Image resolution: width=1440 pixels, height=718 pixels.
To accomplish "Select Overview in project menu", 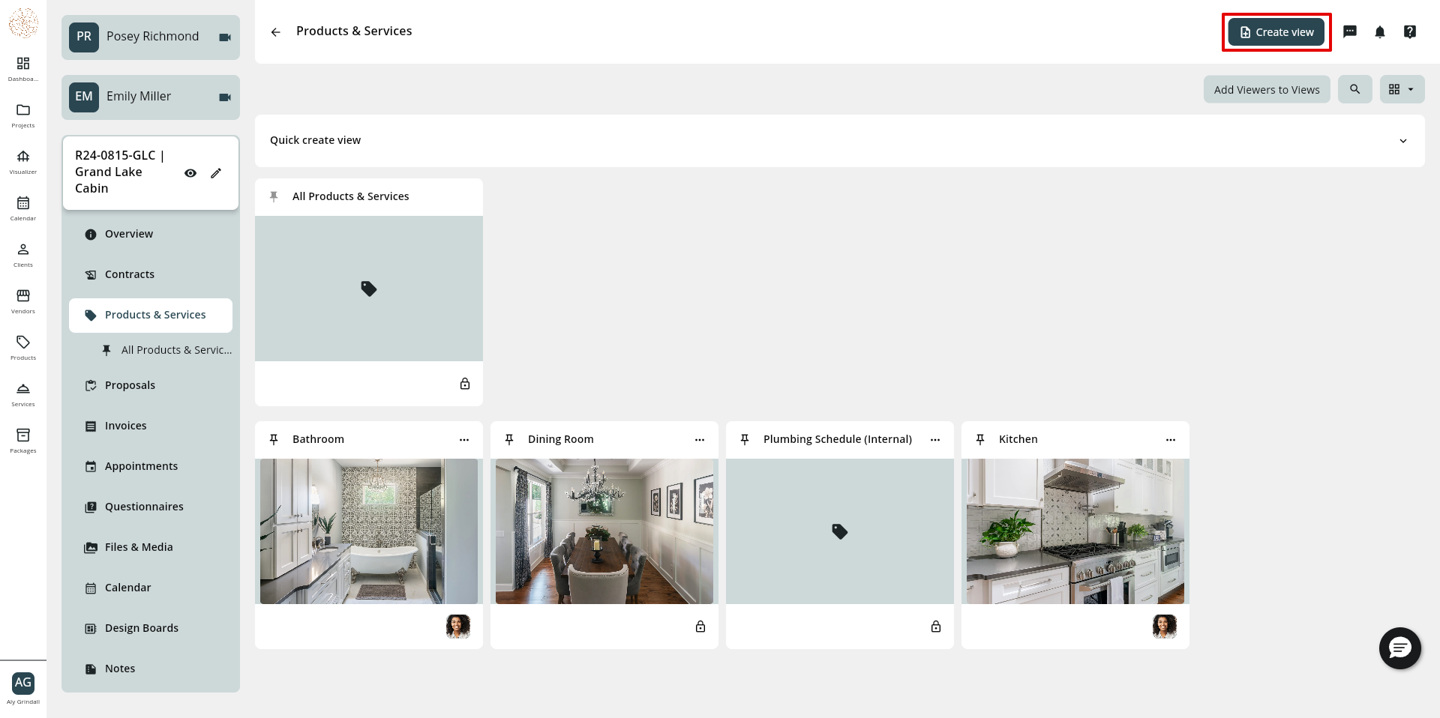I will tap(151, 234).
